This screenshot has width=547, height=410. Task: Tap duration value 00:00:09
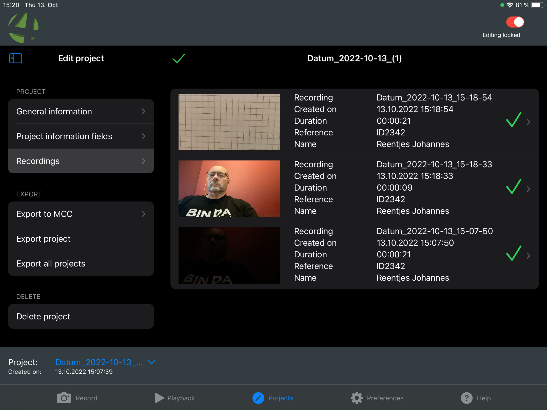click(395, 188)
